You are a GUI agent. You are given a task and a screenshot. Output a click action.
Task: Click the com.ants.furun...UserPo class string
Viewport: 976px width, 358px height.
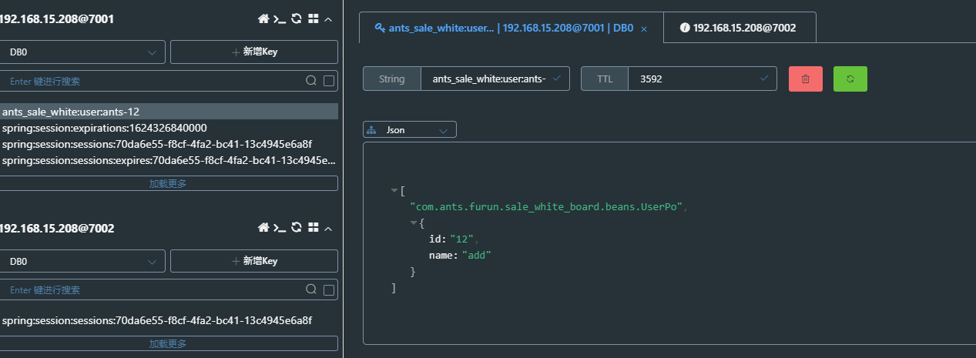tap(546, 207)
